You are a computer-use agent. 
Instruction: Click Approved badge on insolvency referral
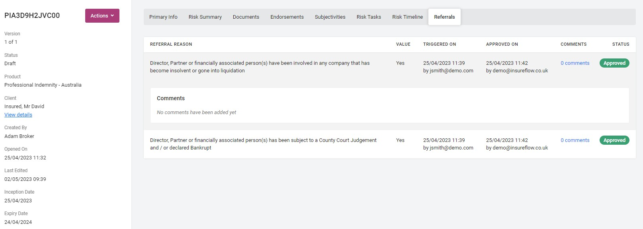tap(614, 63)
